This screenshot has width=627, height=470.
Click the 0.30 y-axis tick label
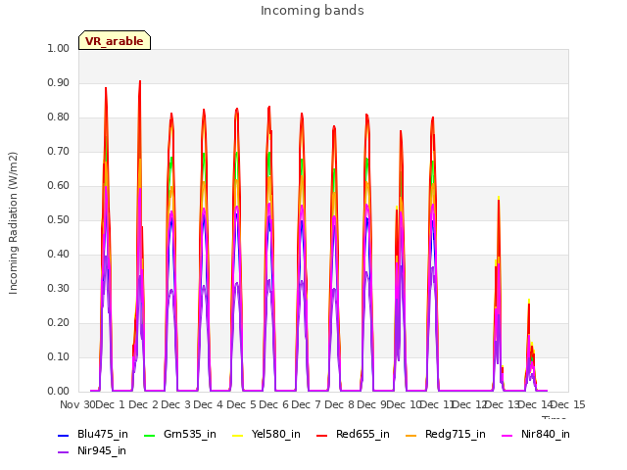[59, 288]
